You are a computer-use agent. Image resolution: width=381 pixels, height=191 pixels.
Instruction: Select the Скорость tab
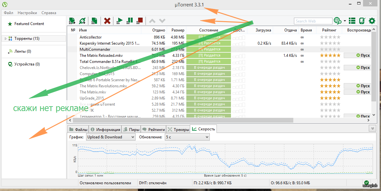pos(203,129)
